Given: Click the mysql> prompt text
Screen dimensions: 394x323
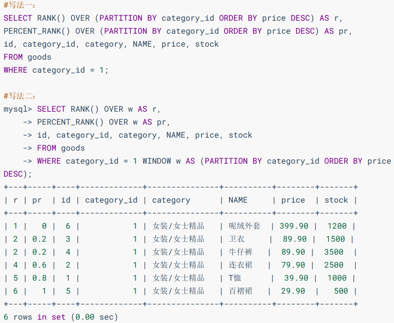Looking at the screenshot, I should point(18,109).
